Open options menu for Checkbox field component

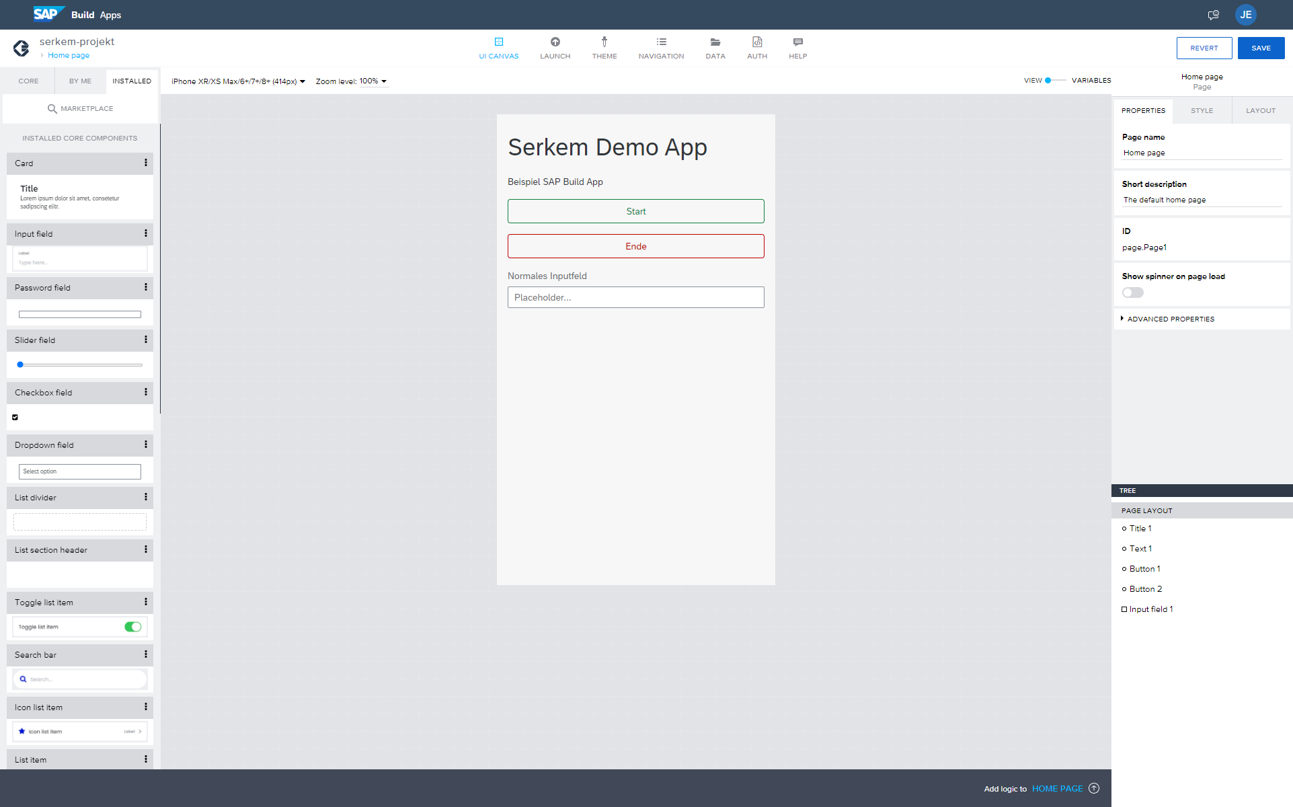[x=145, y=392]
